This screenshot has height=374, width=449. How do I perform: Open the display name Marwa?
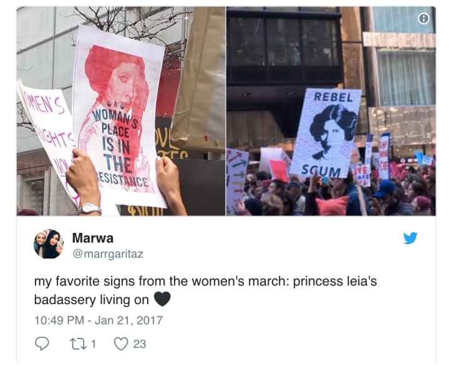93,238
